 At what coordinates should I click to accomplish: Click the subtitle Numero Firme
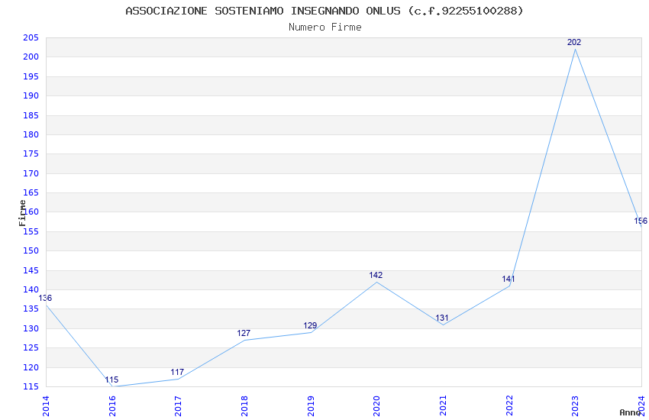pos(325,27)
